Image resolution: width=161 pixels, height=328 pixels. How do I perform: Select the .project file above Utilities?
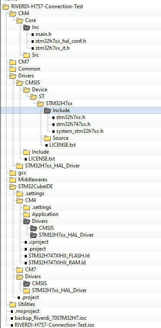pyautogui.click(x=30, y=297)
